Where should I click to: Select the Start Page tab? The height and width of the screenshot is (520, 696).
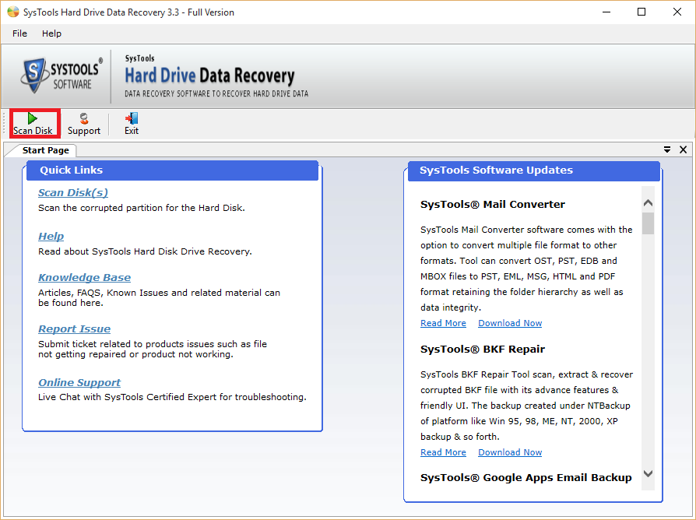point(45,150)
